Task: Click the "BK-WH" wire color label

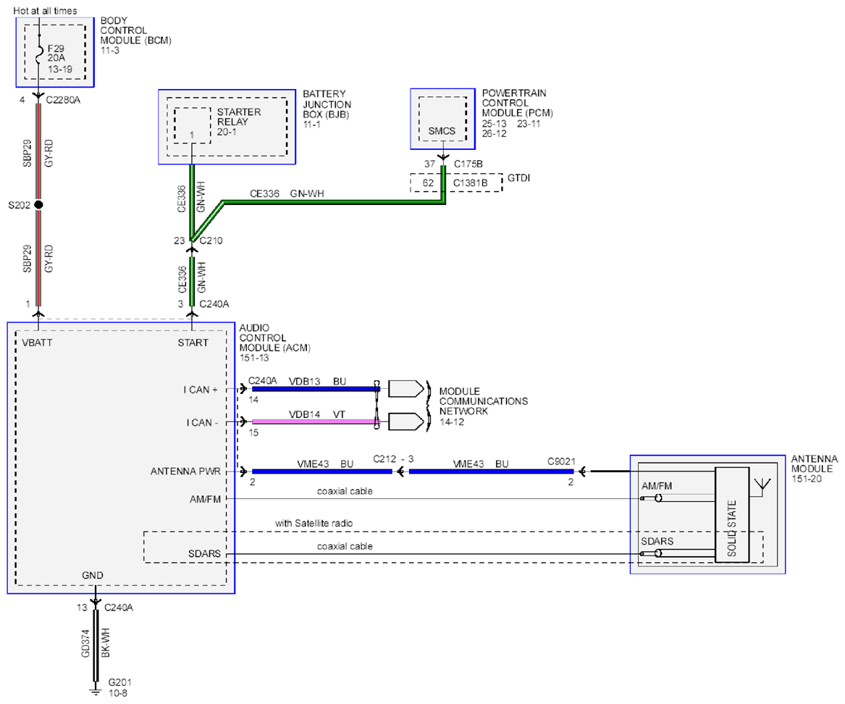Action: (x=106, y=642)
